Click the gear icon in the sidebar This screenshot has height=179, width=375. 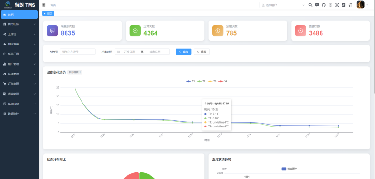point(5,74)
